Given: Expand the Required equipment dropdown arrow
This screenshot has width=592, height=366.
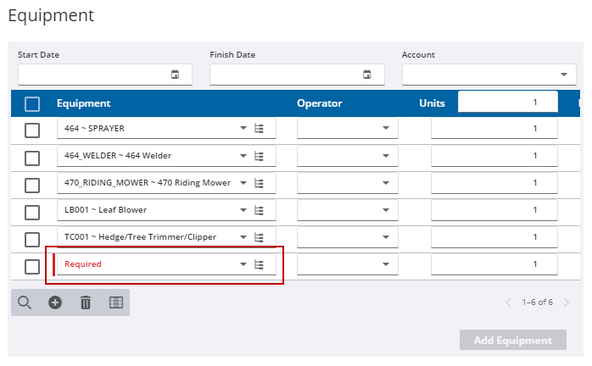Looking at the screenshot, I should tap(243, 264).
